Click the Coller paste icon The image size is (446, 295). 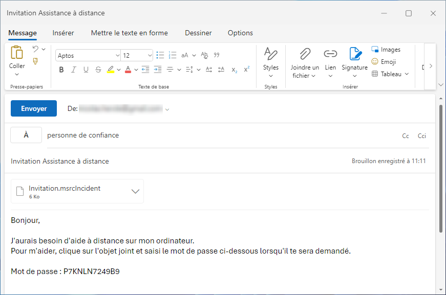coord(17,53)
